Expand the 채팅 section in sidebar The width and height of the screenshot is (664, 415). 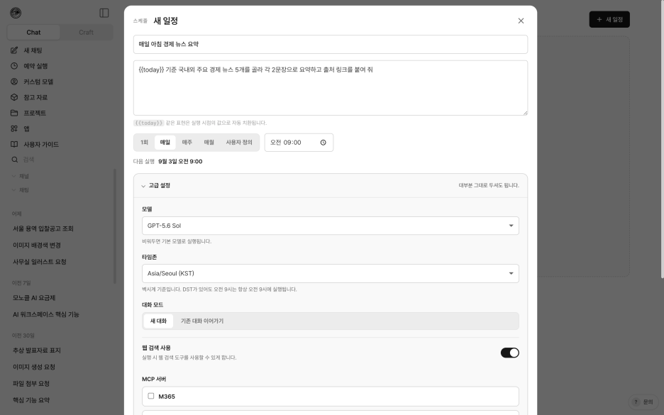(x=21, y=190)
